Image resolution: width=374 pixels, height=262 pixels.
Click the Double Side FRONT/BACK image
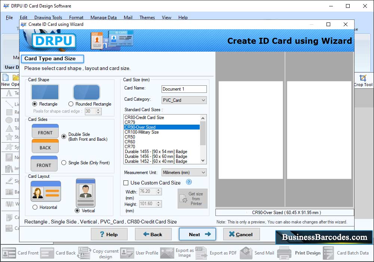pyautogui.click(x=45, y=138)
